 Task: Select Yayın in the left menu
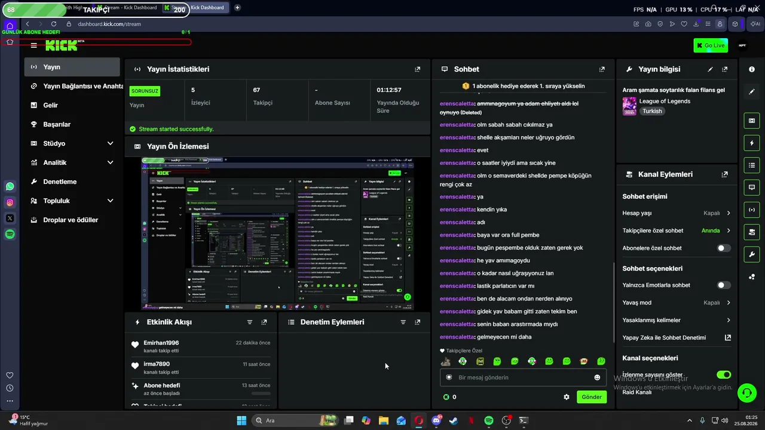pyautogui.click(x=72, y=67)
